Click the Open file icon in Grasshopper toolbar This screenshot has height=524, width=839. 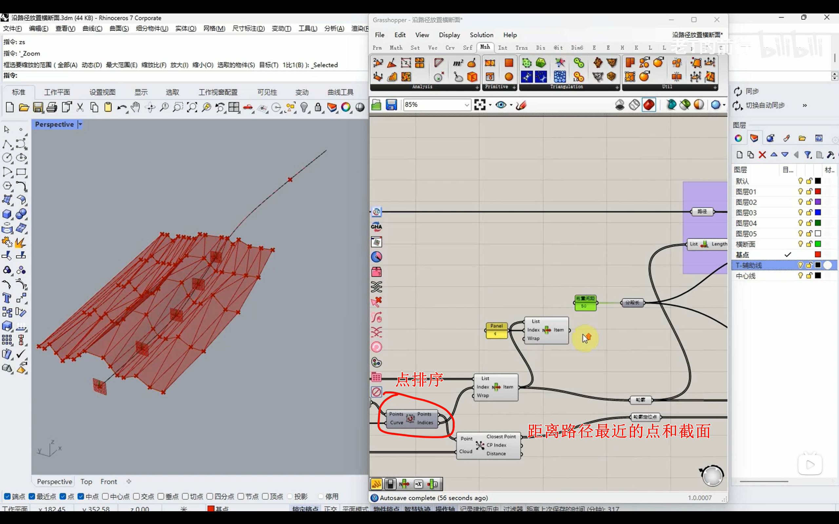click(377, 105)
